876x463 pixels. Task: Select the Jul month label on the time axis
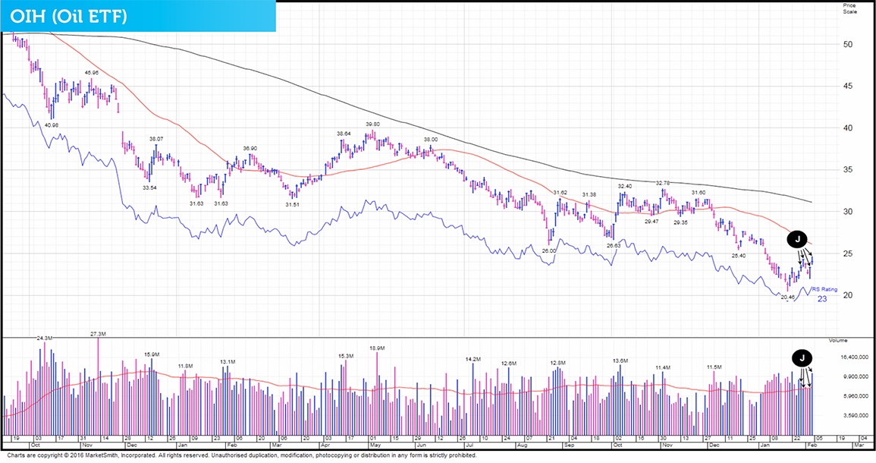pyautogui.click(x=470, y=446)
